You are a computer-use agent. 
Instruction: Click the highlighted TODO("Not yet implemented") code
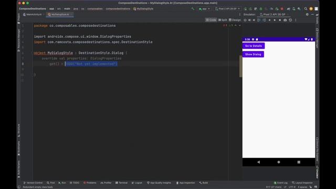[x=91, y=64]
